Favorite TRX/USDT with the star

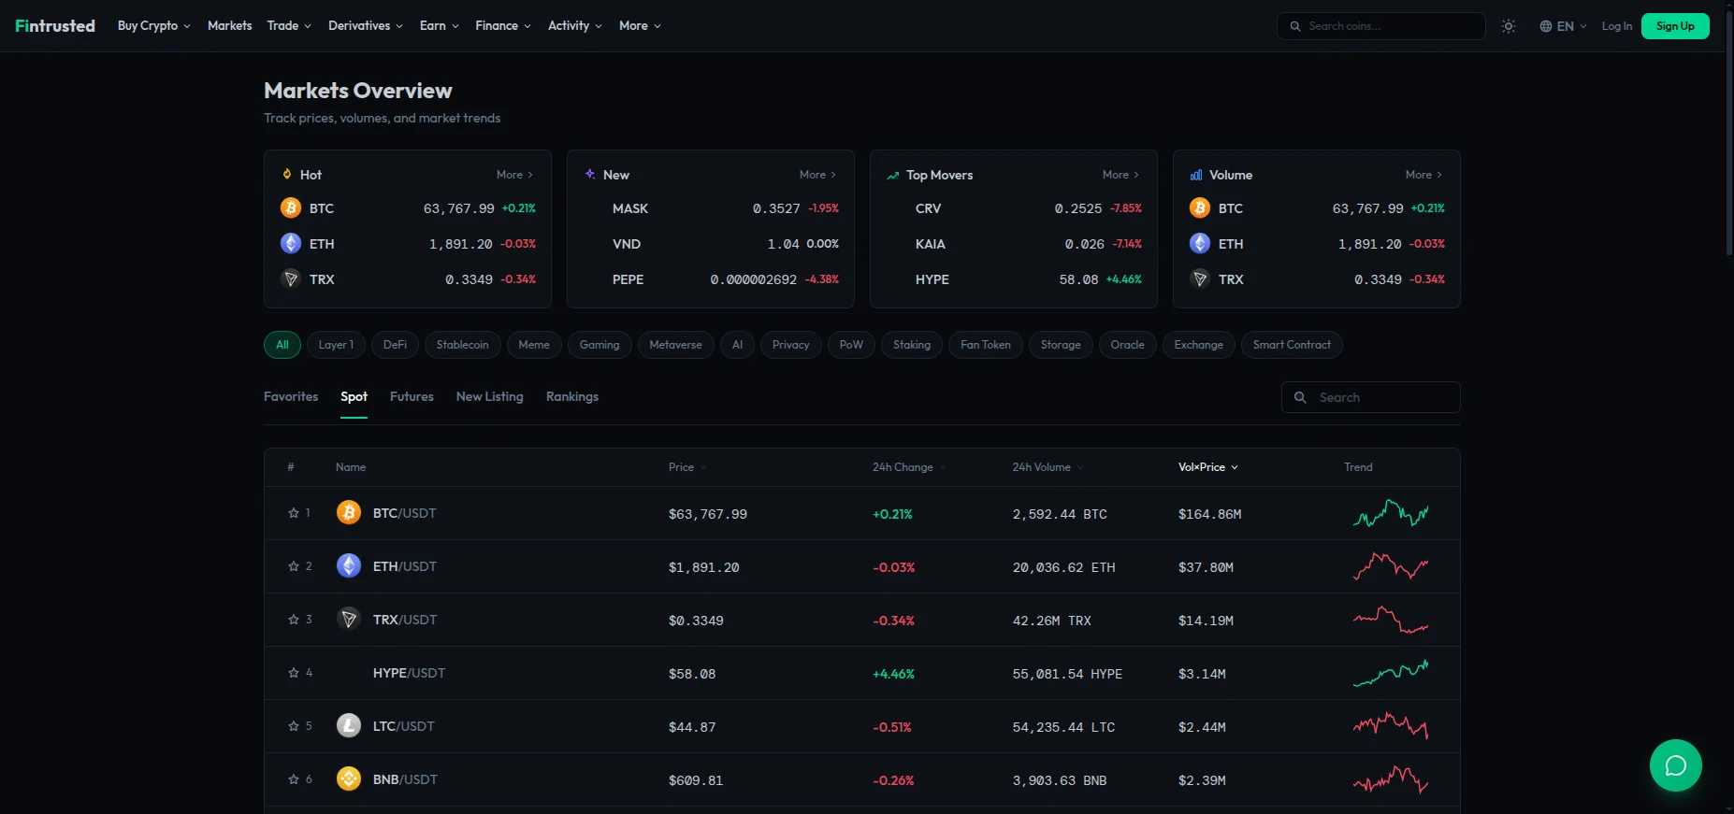point(294,620)
